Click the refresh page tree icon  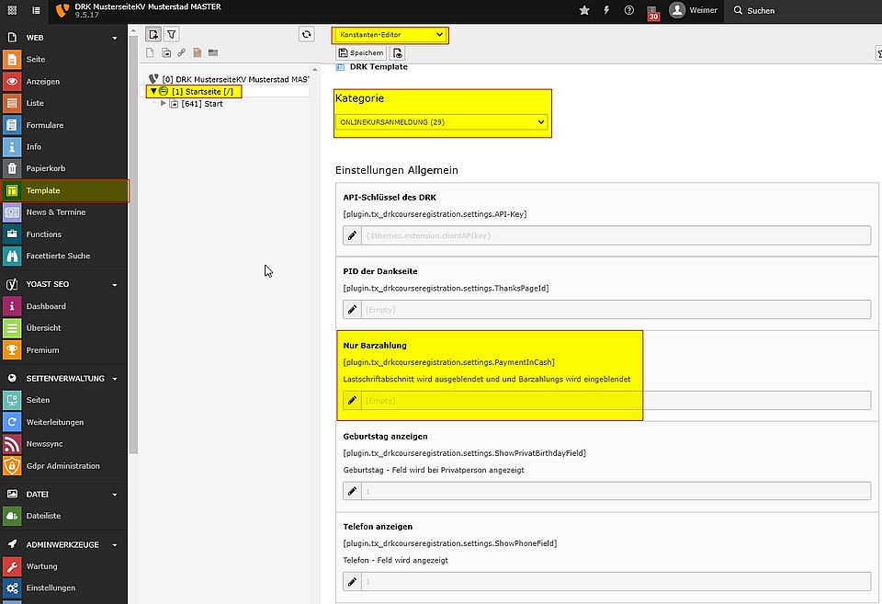coord(307,34)
